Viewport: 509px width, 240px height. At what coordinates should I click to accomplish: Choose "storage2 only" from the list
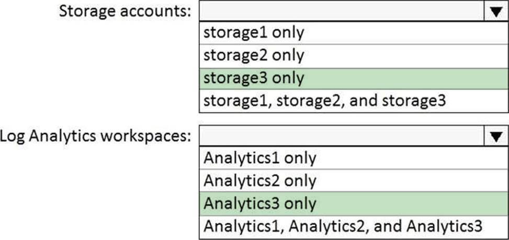(253, 55)
